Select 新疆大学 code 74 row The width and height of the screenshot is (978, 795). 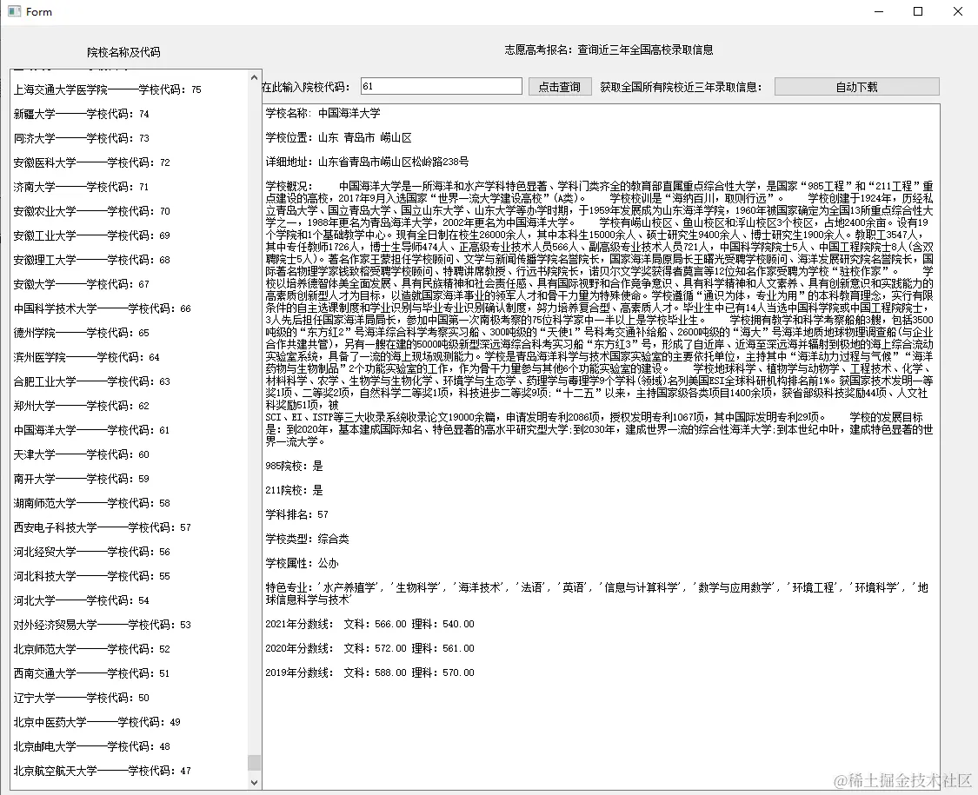click(81, 114)
